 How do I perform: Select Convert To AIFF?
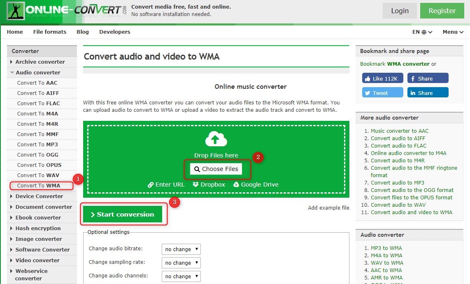(38, 93)
